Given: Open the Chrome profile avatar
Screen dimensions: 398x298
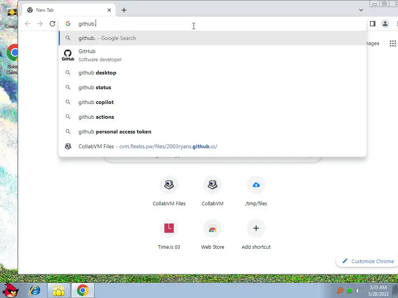Looking at the screenshot, I should click(x=385, y=24).
